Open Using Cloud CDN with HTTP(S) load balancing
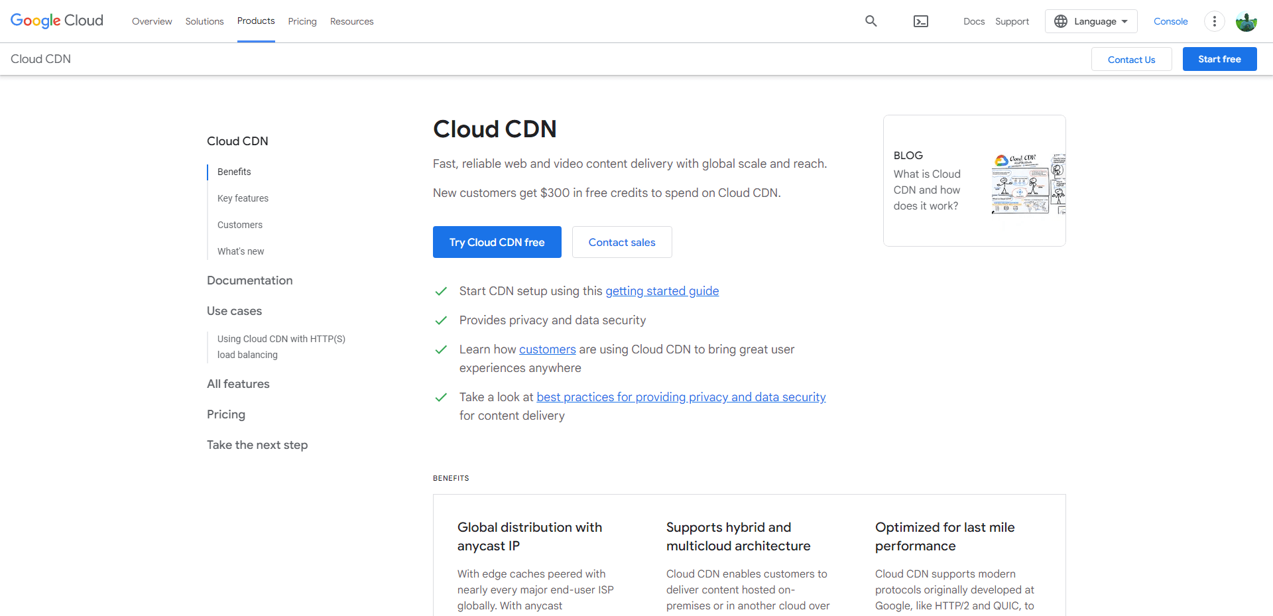Screen dimensions: 1273x616 click(x=281, y=347)
